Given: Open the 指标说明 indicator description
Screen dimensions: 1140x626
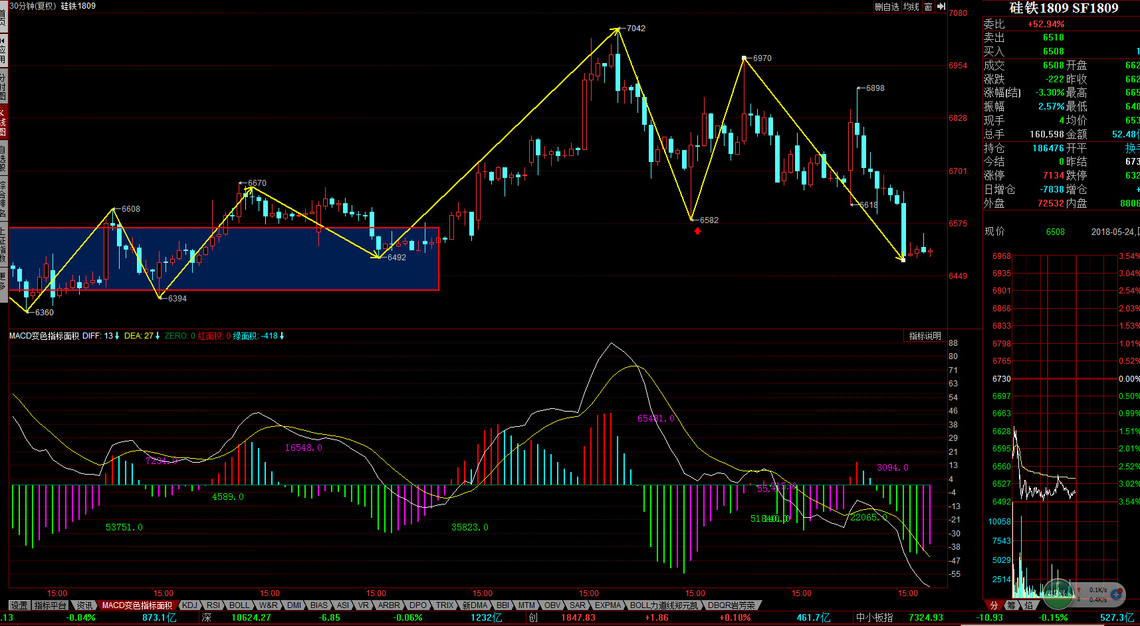Looking at the screenshot, I should click(x=925, y=336).
